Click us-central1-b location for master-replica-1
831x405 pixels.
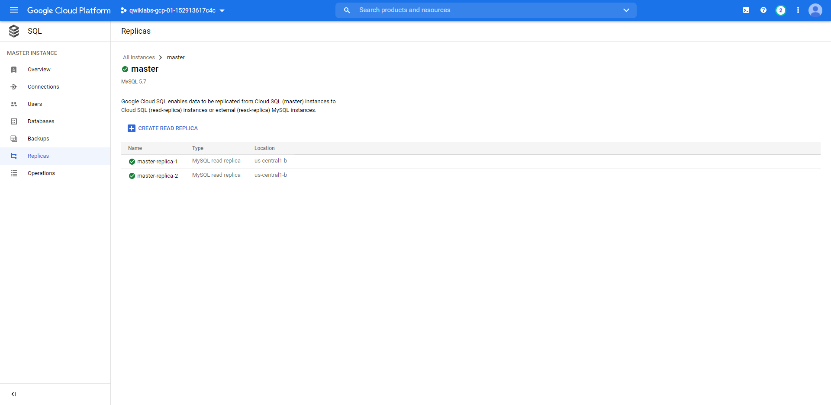pyautogui.click(x=271, y=161)
